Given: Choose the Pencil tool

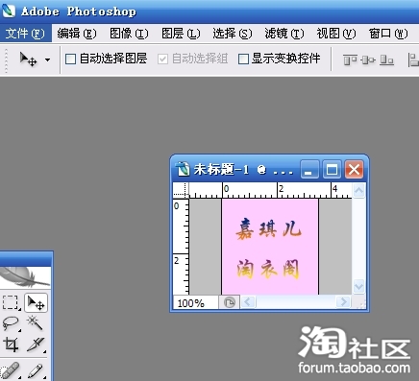Looking at the screenshot, I should 36,370.
